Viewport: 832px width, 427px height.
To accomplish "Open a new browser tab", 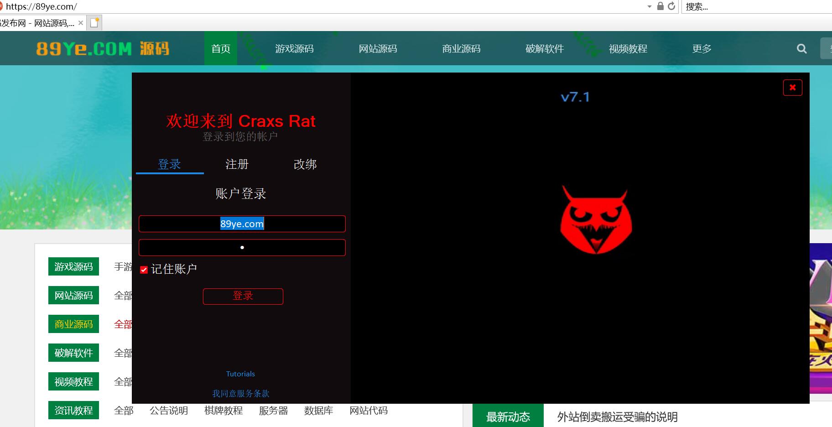I will click(x=95, y=23).
